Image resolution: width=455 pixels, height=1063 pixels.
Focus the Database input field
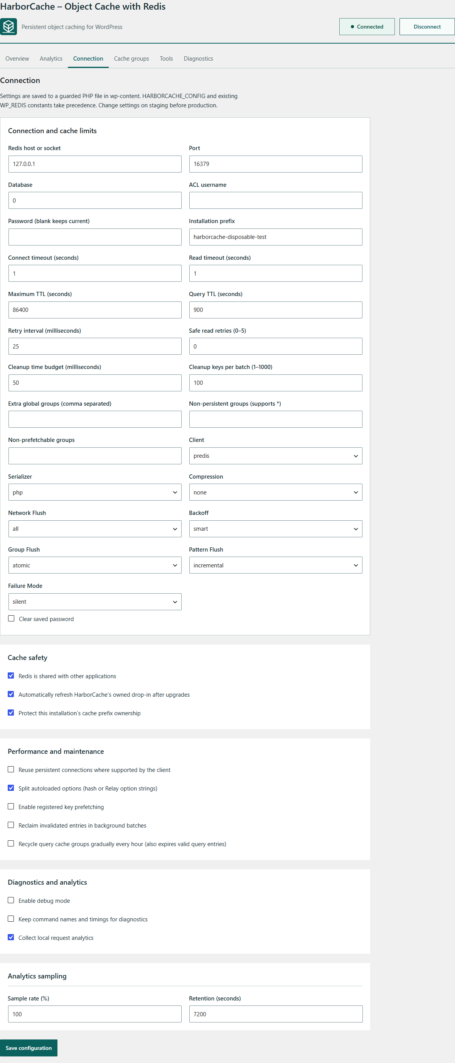pyautogui.click(x=95, y=201)
